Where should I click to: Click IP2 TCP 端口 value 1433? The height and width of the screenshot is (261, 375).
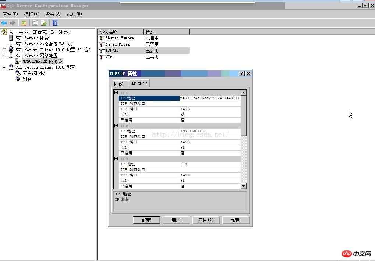[210, 142]
